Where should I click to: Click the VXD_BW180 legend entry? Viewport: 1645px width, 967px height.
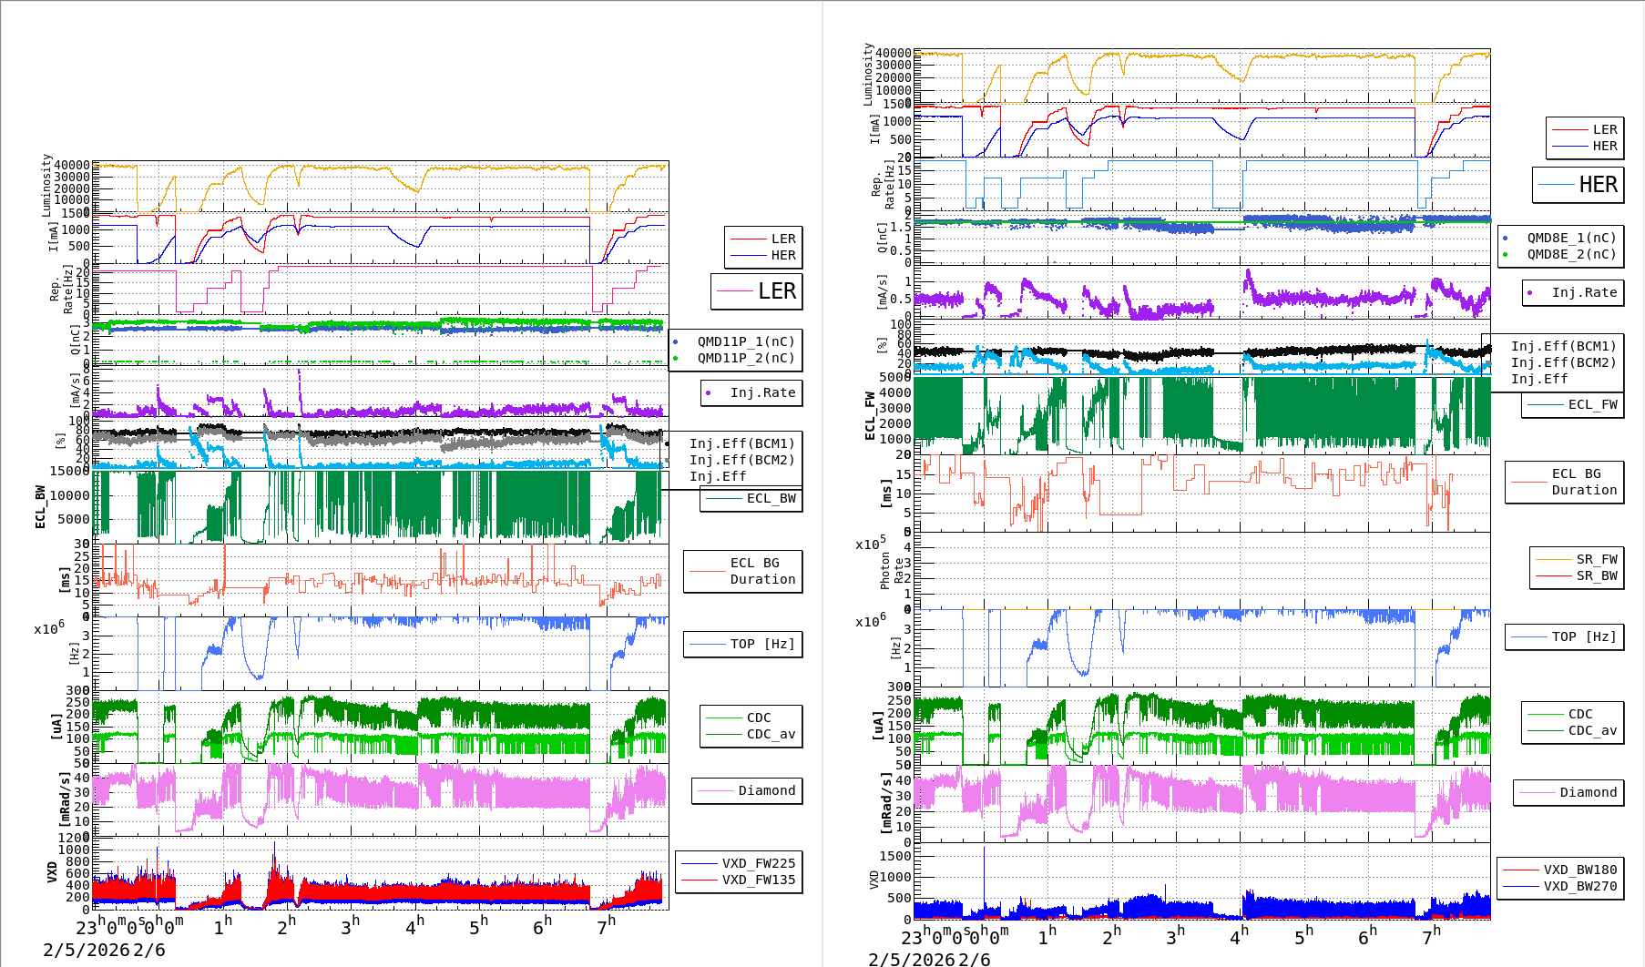1560,870
